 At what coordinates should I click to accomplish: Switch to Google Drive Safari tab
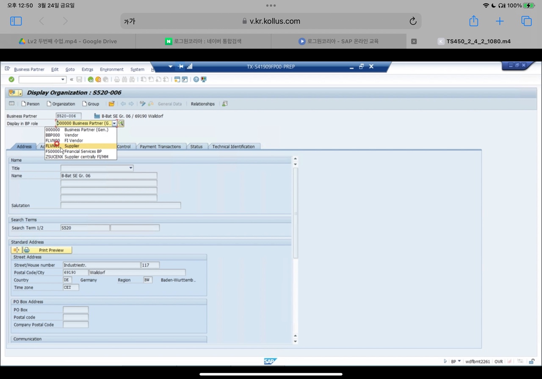tap(68, 41)
